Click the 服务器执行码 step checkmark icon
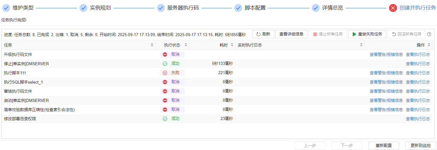Image resolution: width=437 pixels, height=150 pixels. [x=161, y=8]
